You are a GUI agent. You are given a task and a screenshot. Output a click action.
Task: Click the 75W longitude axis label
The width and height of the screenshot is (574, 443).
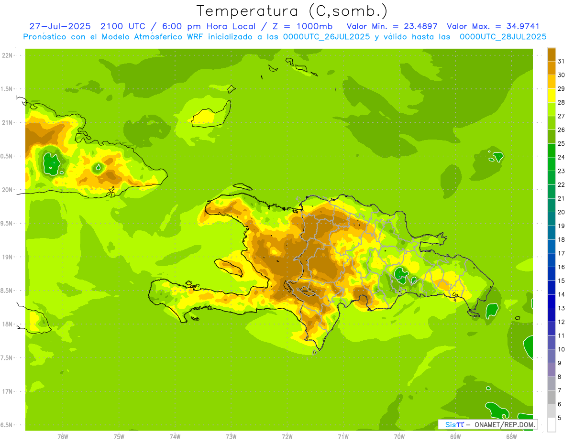pos(119,436)
